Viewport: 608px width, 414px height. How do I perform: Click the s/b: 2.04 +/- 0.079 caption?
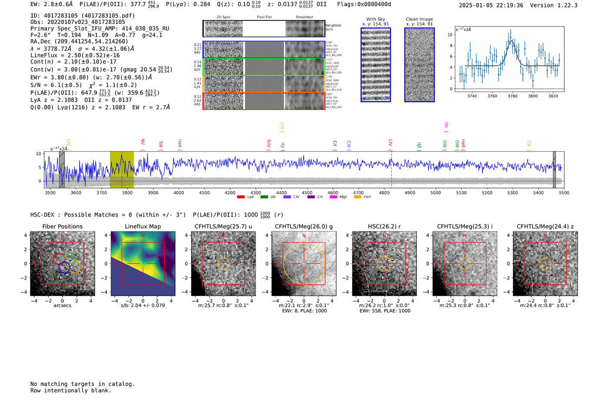pos(143,305)
